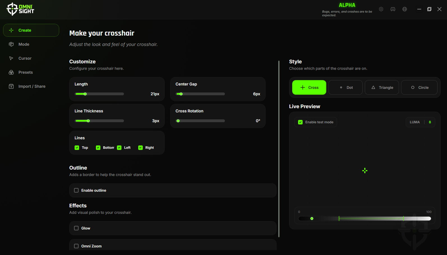
Task: Click the Length slider track
Action: tap(100, 94)
